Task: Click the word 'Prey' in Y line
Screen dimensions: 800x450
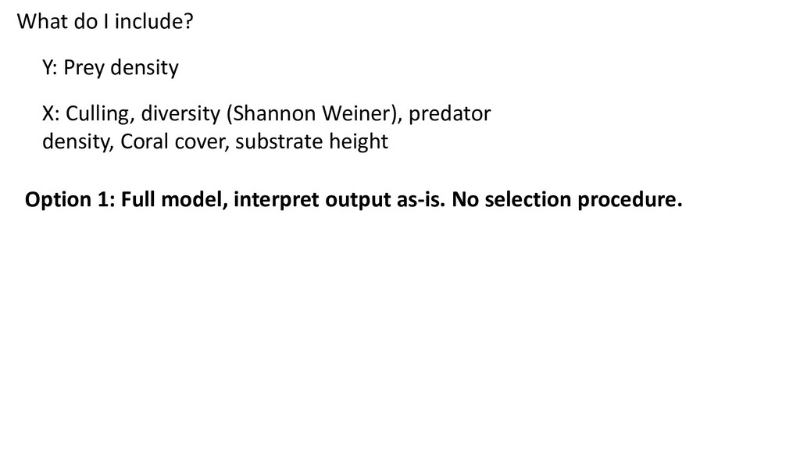Action: (x=84, y=69)
